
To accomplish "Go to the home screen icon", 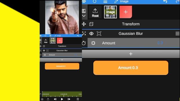I will (42, 99).
